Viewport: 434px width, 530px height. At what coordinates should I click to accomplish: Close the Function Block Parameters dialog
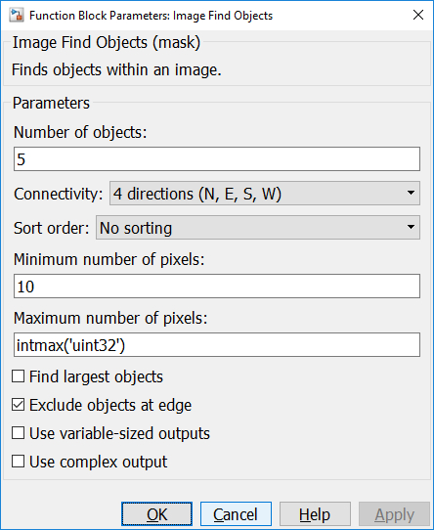pos(418,15)
